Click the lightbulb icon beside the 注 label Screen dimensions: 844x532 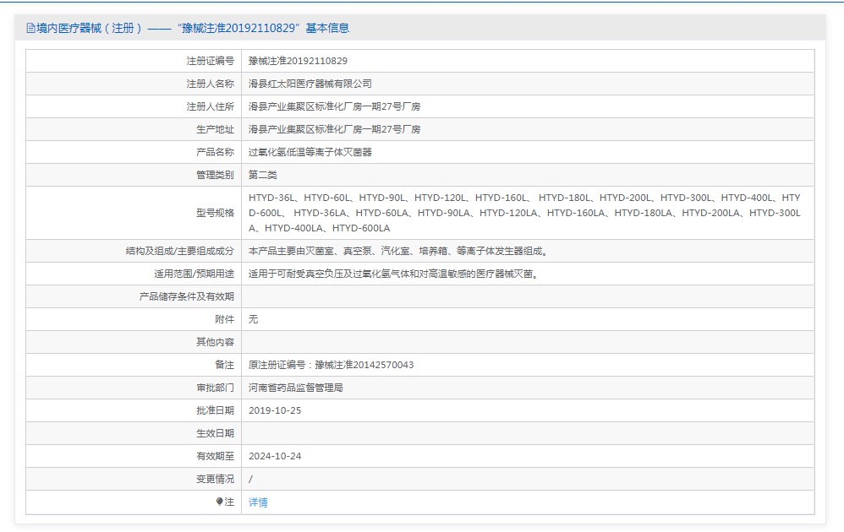(220, 502)
